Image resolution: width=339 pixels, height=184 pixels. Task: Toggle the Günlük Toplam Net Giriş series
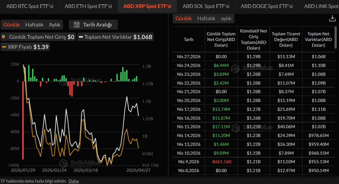click(x=38, y=37)
